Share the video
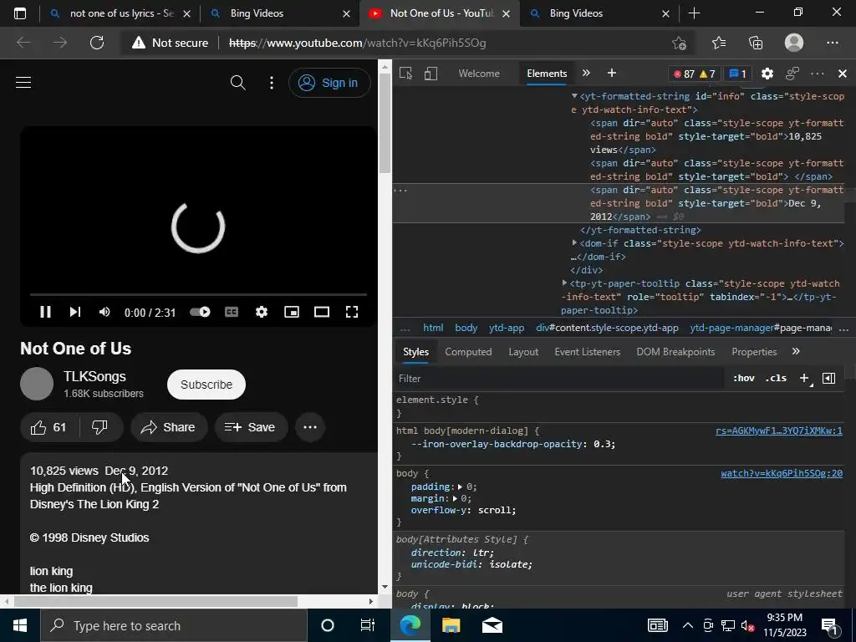 tap(169, 427)
